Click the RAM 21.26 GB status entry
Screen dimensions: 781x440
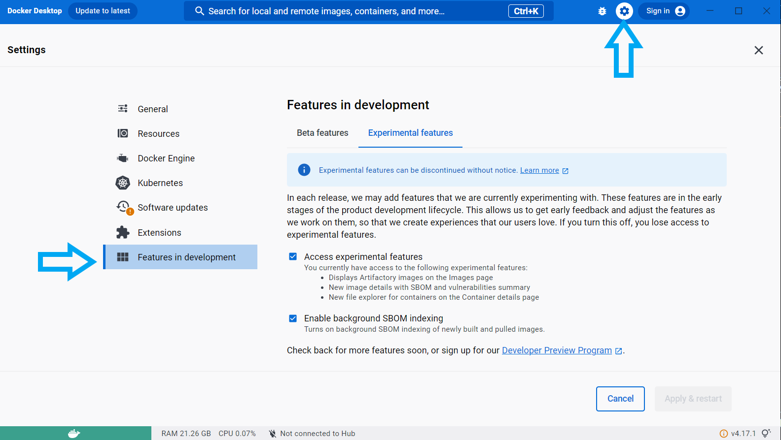pyautogui.click(x=186, y=434)
